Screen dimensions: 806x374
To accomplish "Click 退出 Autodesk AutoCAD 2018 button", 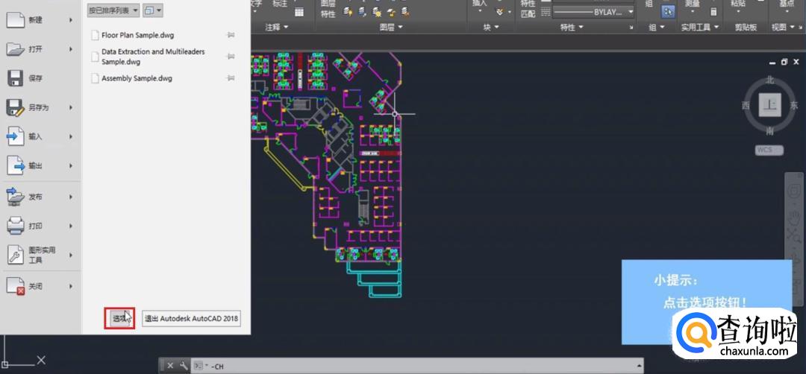I will (191, 319).
